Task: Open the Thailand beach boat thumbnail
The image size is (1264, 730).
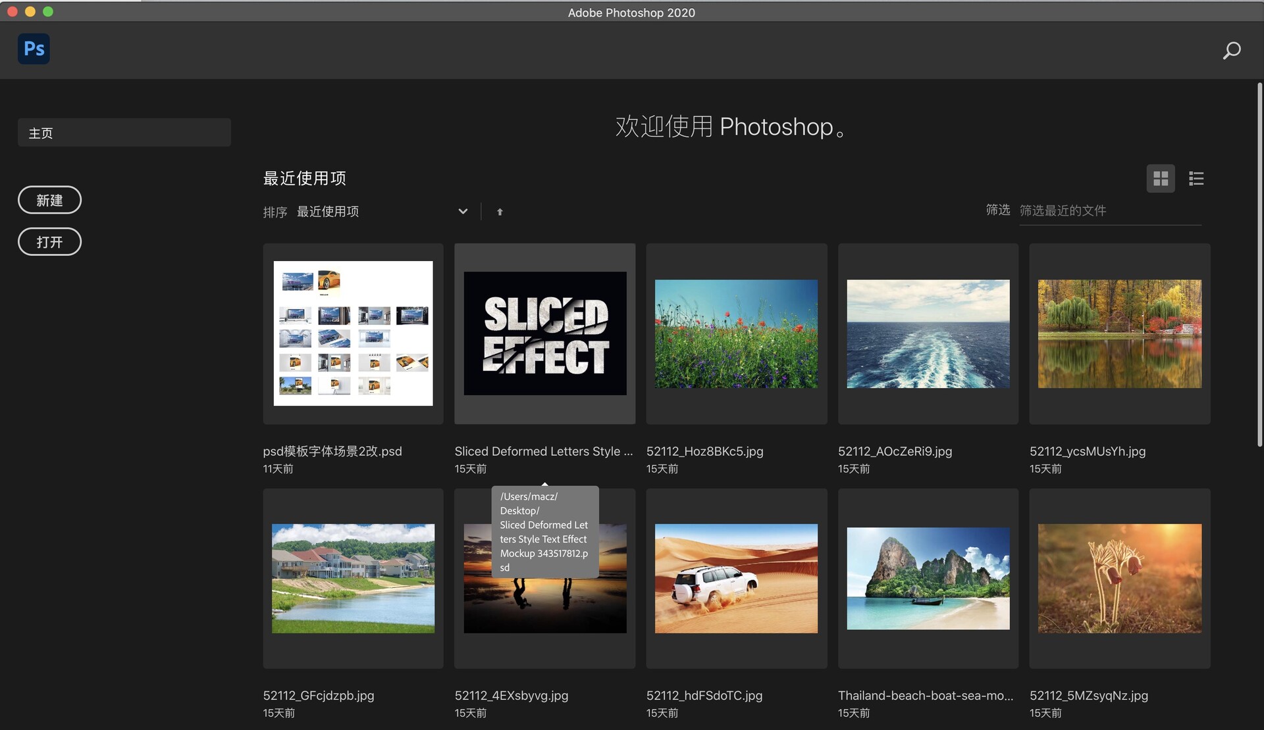Action: 928,579
